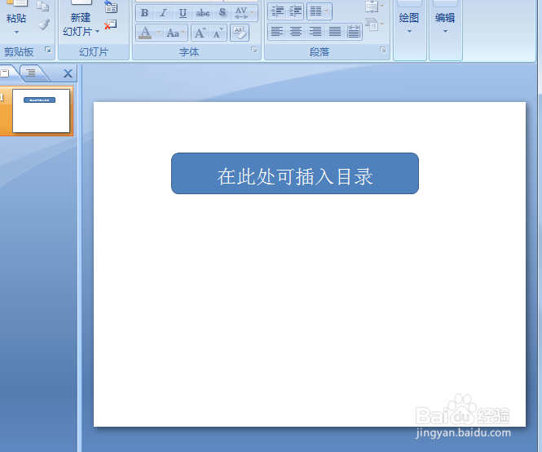The width and height of the screenshot is (542, 452).
Task: Switch to the Outline tab
Action: pos(31,73)
